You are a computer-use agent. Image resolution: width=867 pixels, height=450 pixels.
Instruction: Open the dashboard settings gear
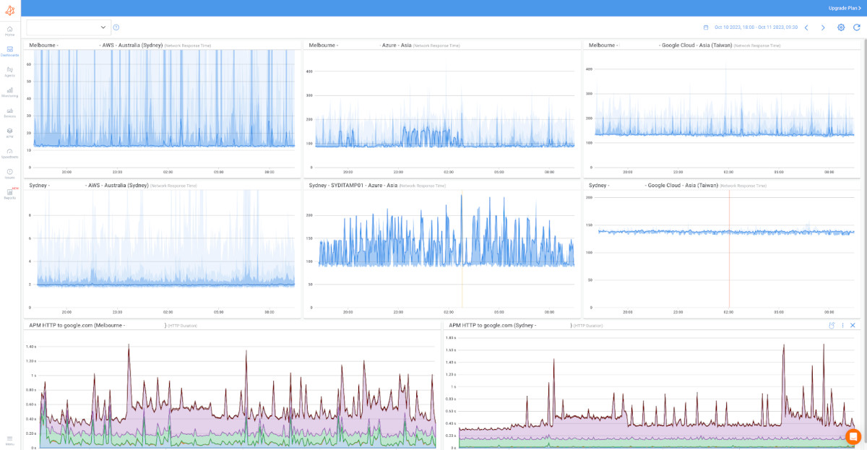(x=840, y=27)
